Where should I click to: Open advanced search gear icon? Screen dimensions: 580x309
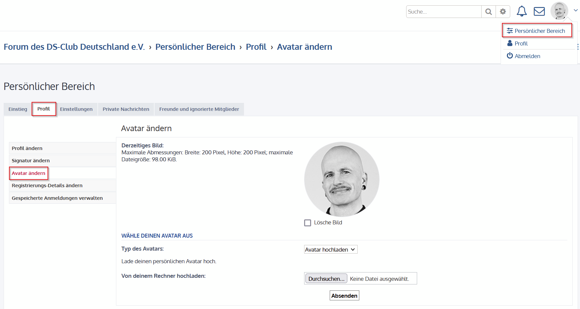(503, 12)
